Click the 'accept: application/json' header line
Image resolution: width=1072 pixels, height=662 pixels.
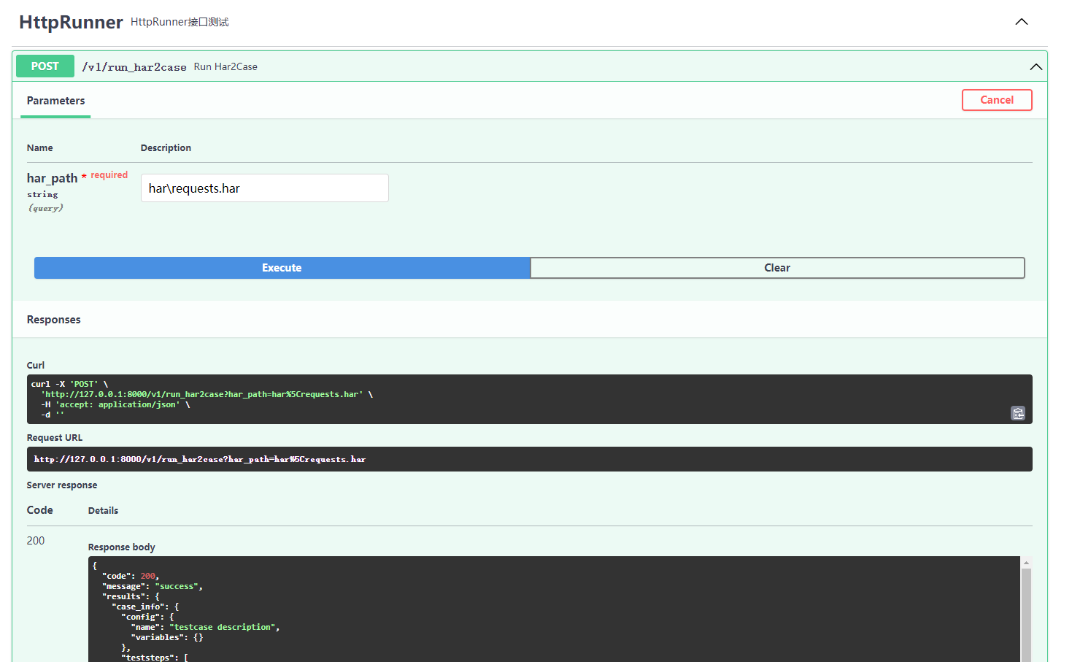coord(117,404)
